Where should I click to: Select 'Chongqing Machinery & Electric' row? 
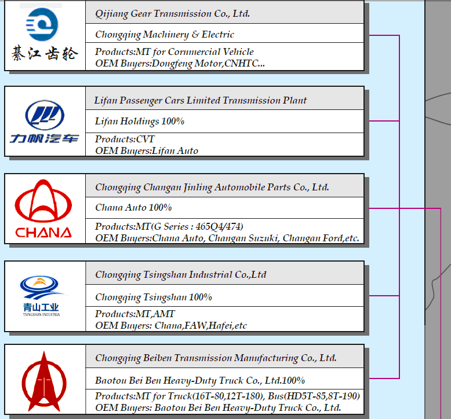pyautogui.click(x=224, y=34)
